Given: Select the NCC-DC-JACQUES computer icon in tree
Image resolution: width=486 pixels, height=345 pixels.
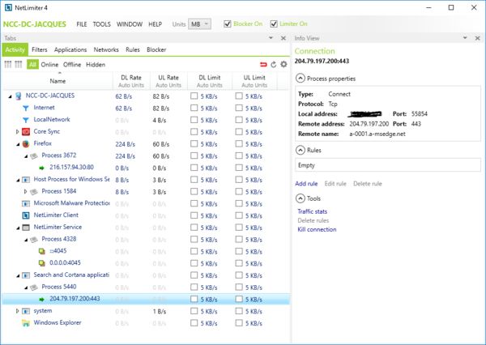Looking at the screenshot, I should pos(19,96).
